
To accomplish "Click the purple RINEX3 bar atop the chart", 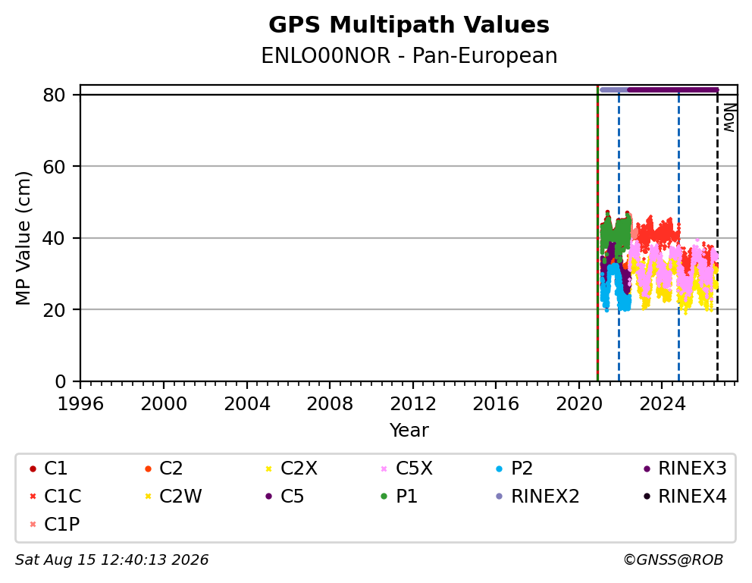I will pyautogui.click(x=673, y=89).
